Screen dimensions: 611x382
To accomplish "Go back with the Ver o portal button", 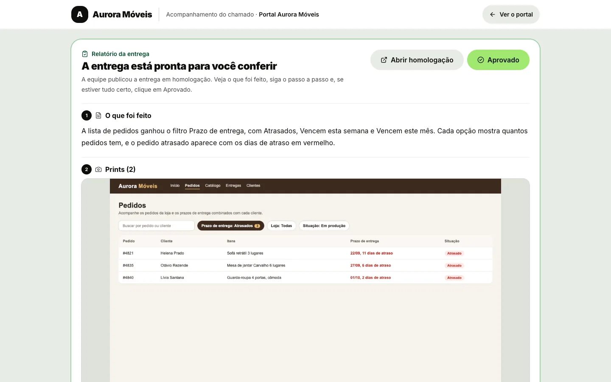I will click(511, 14).
